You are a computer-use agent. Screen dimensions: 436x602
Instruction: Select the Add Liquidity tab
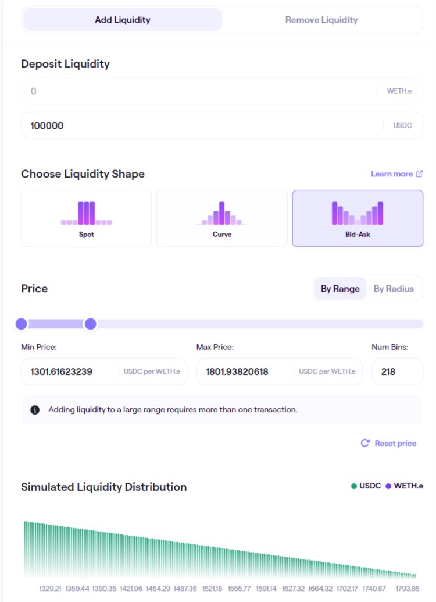point(121,19)
